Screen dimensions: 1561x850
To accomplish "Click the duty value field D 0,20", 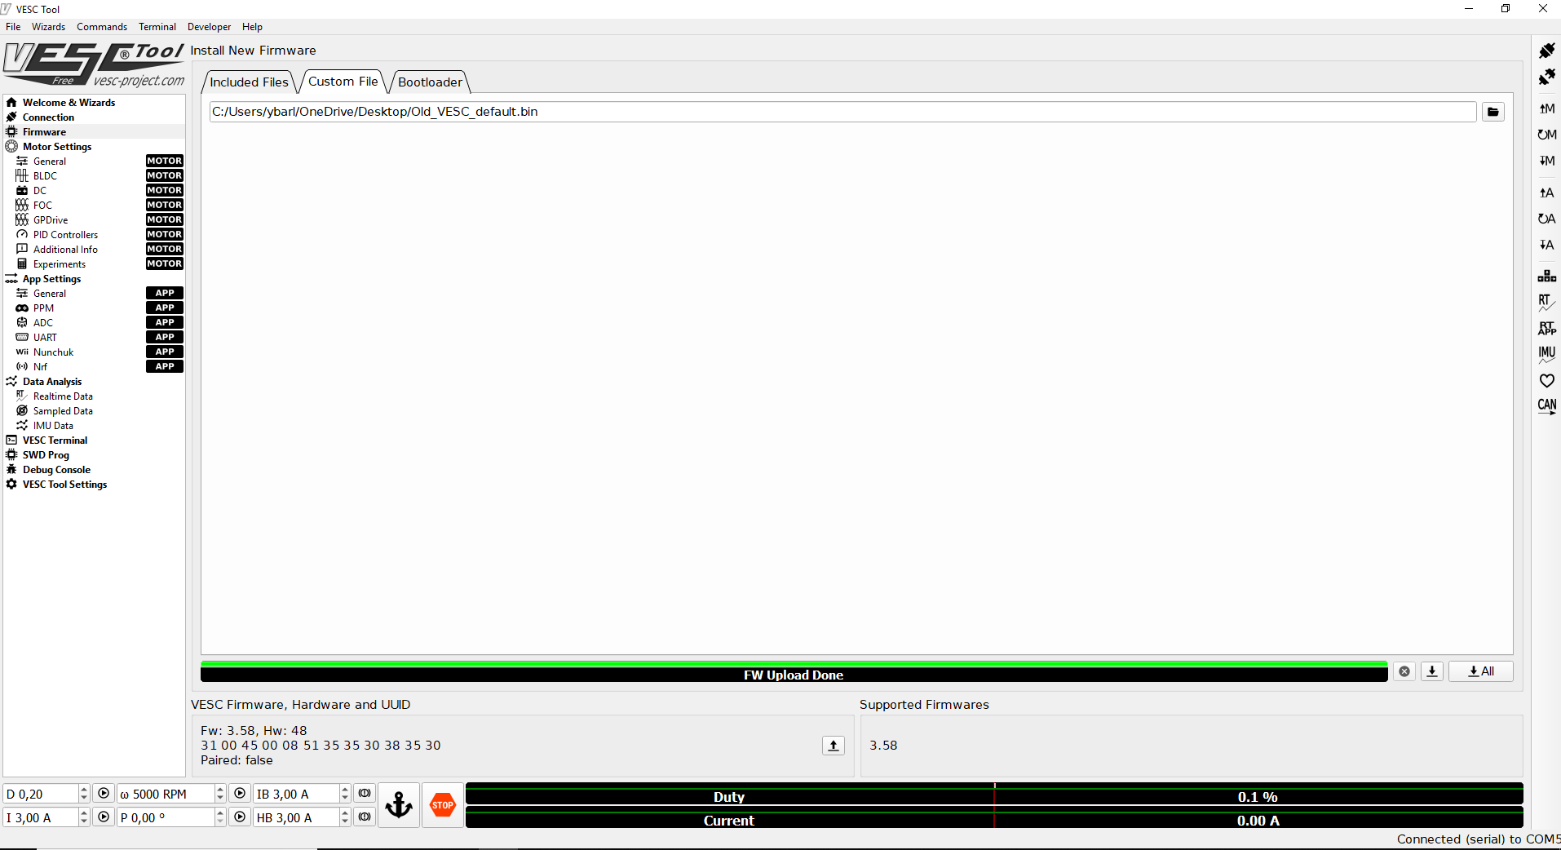I will tap(42, 794).
